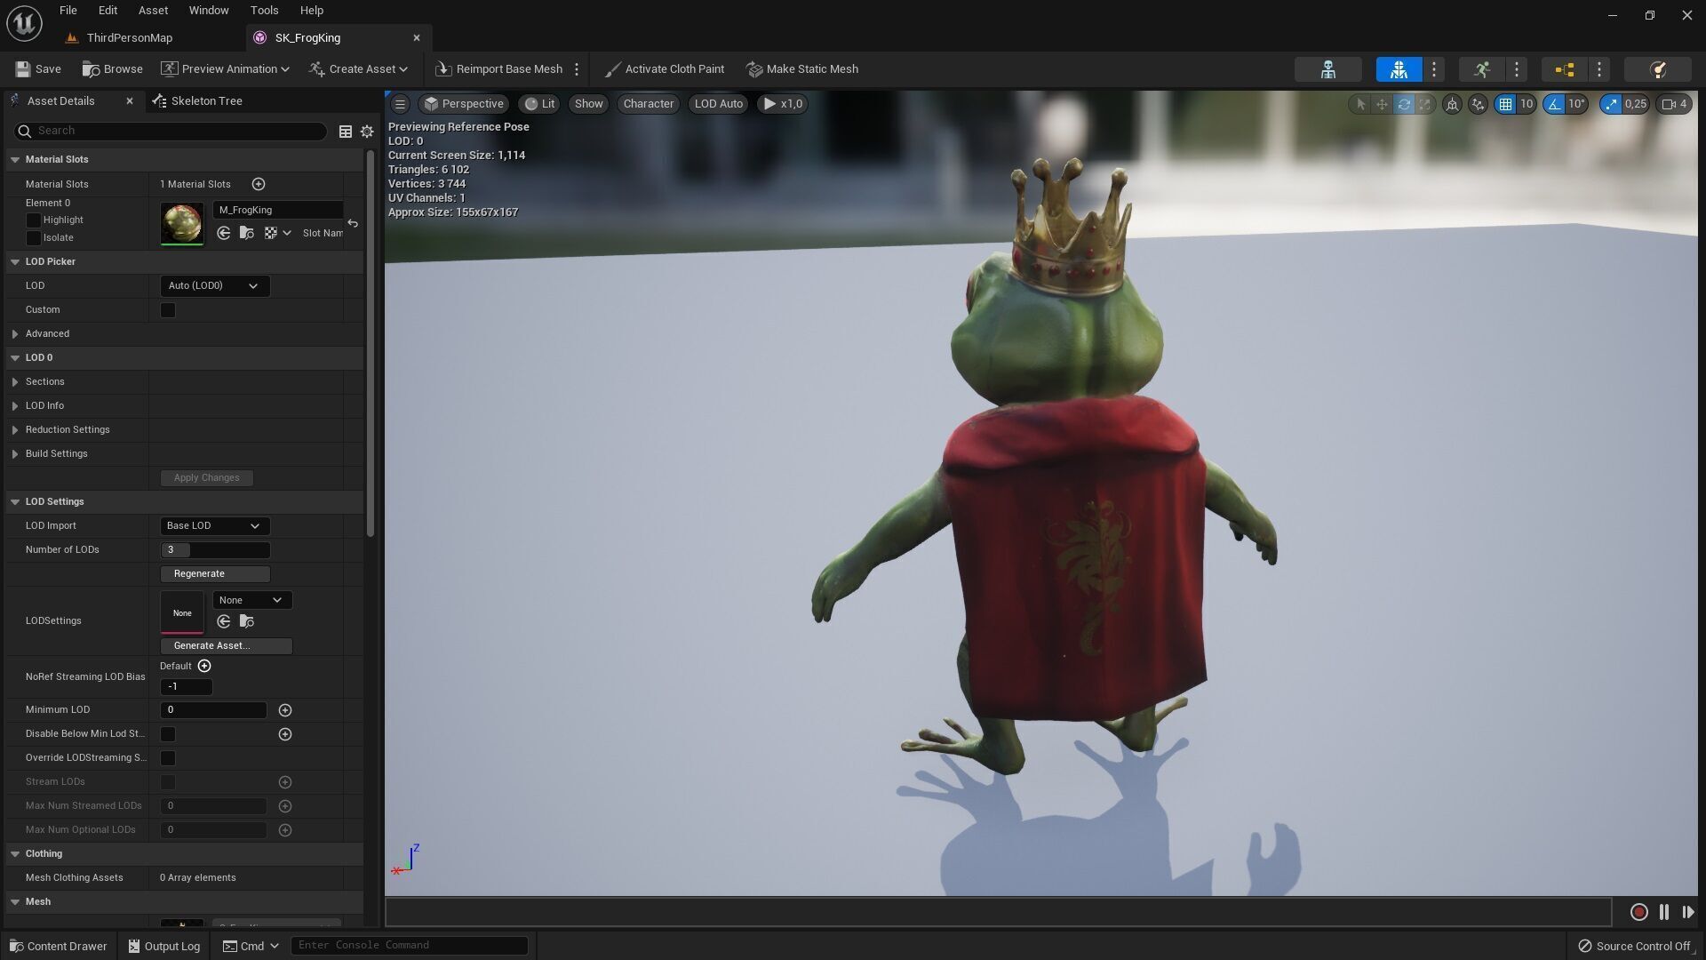
Task: Browse to M_FrogKing in Content Browser
Action: click(x=247, y=233)
